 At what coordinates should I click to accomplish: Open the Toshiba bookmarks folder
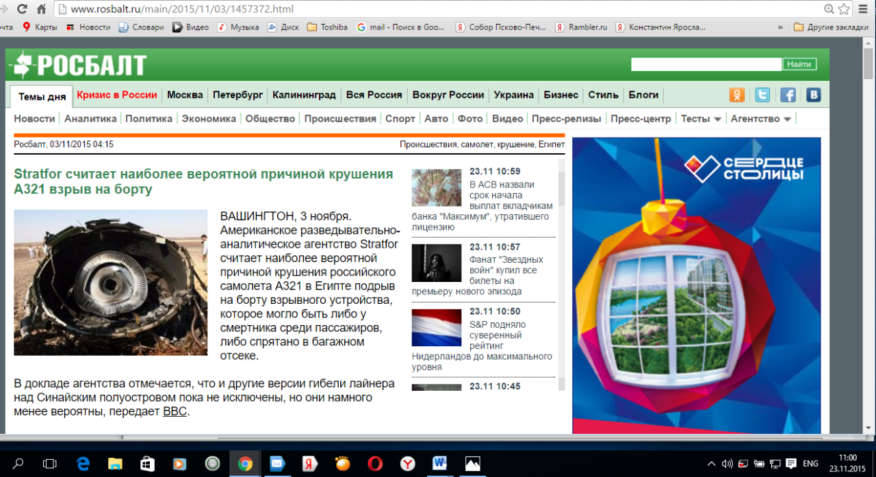[x=327, y=27]
